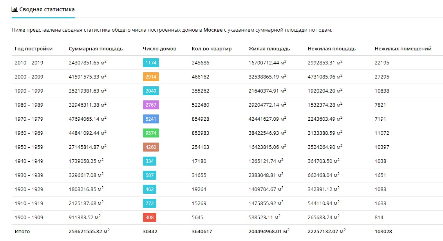Screen dimensions: 443x241
Task: Select the 2000 – 2009 row label
Action: click(29, 77)
